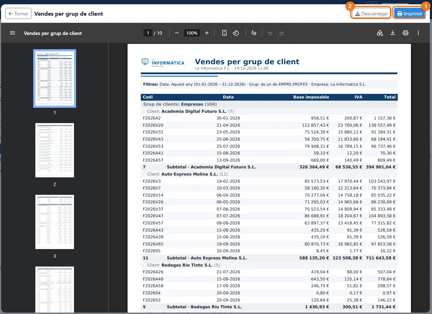Click the redo arrow in PDF toolbar
This screenshot has height=314, width=432.
[x=282, y=33]
